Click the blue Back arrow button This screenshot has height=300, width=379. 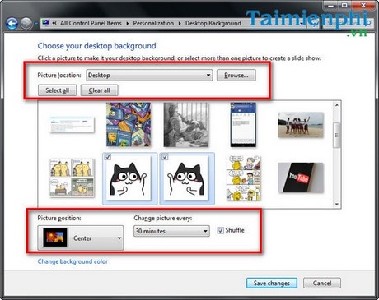click(12, 24)
